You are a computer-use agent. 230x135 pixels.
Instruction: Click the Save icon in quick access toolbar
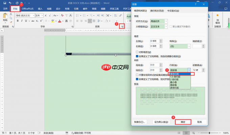5,3
